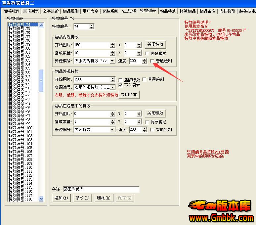Expand 衣服外观特效三 资源编号 dropdown
The image size is (256, 225).
(112, 87)
